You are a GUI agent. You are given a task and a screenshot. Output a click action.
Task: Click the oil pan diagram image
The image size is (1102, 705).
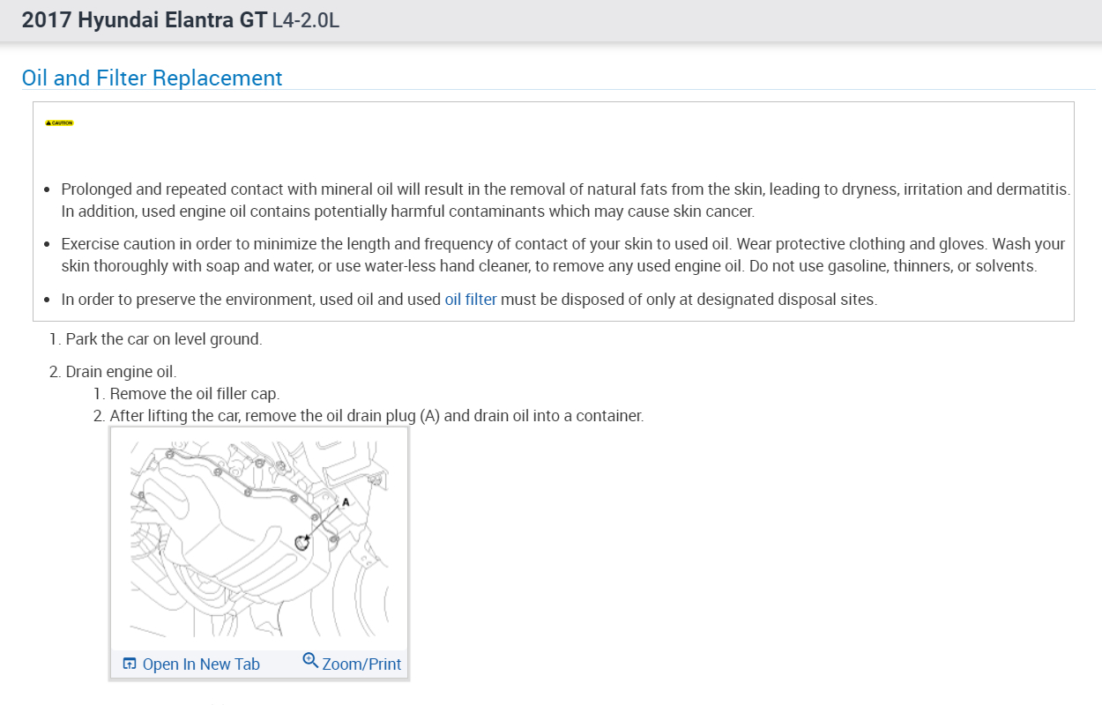click(259, 539)
